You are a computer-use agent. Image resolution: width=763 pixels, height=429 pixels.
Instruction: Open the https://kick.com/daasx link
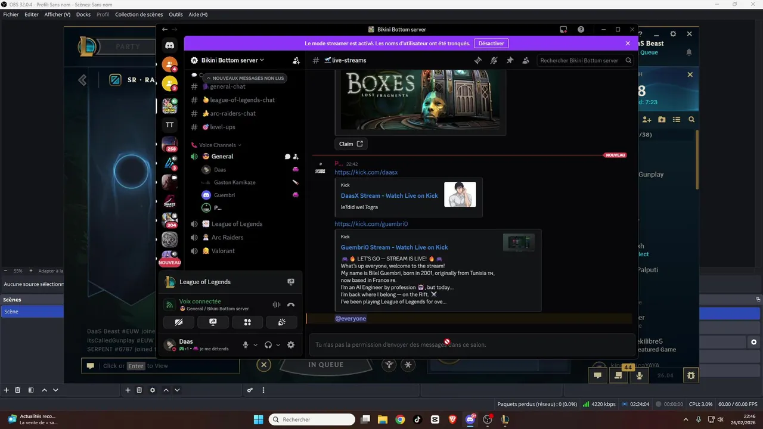coord(366,172)
